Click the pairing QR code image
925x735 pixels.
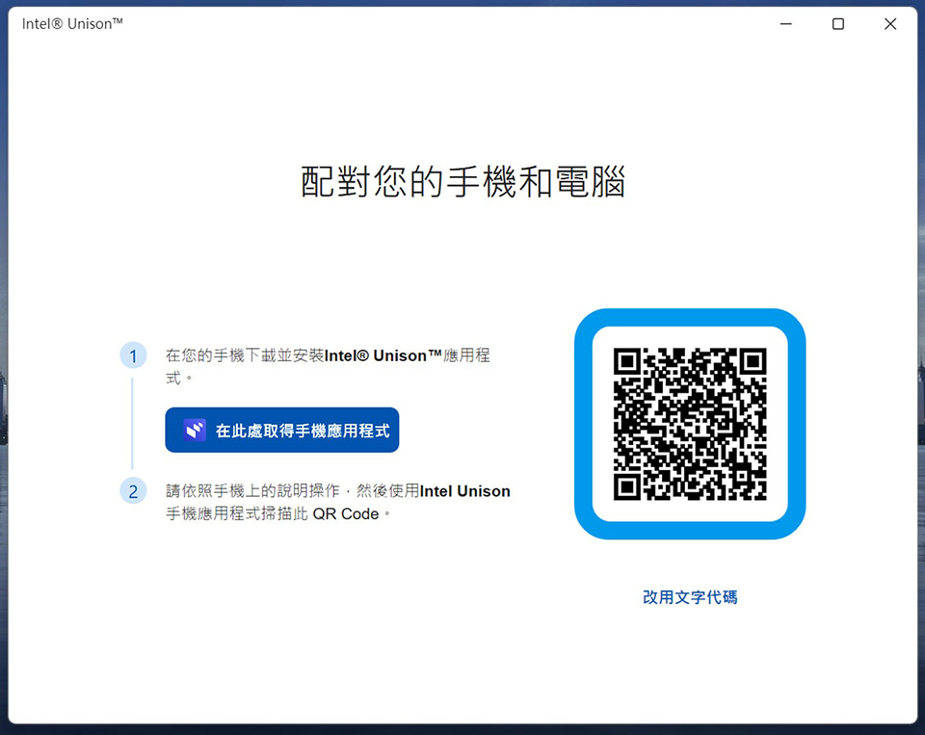(690, 424)
